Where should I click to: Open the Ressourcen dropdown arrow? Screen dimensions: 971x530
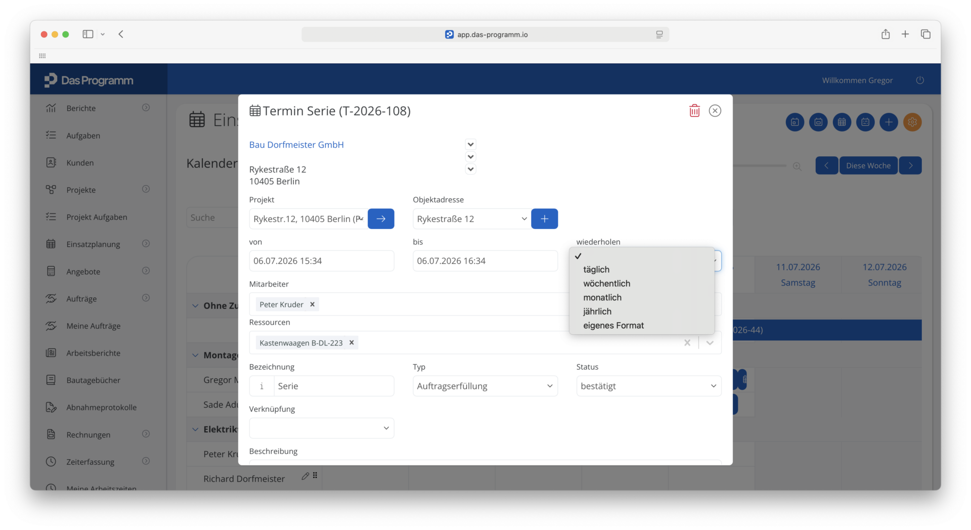[710, 343]
